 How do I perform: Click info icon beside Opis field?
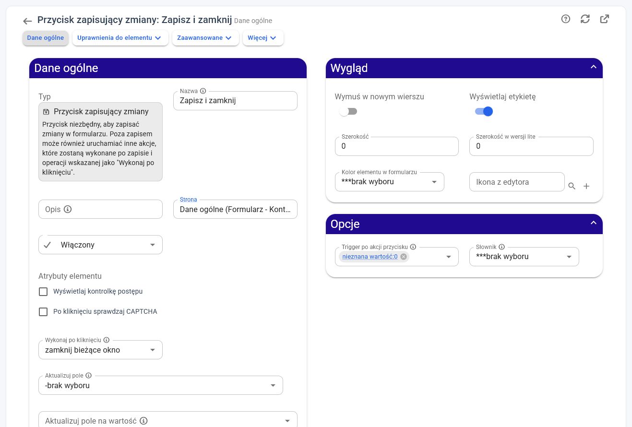[68, 209]
